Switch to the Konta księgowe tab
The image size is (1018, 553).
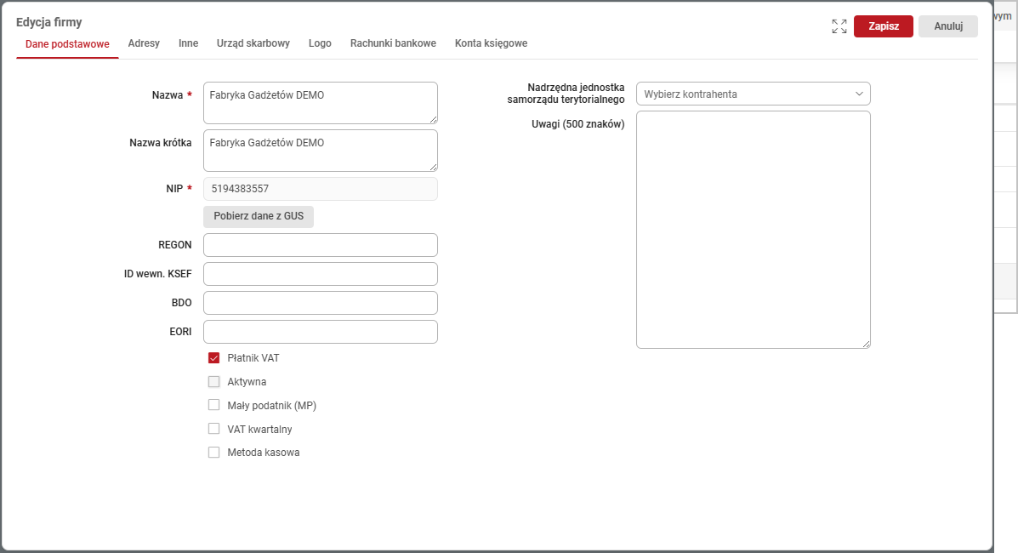tap(491, 43)
